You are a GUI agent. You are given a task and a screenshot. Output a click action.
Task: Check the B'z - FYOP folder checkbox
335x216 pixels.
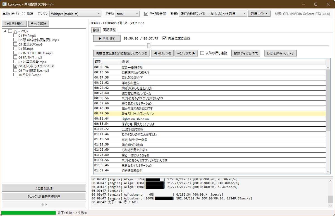pos(10,31)
